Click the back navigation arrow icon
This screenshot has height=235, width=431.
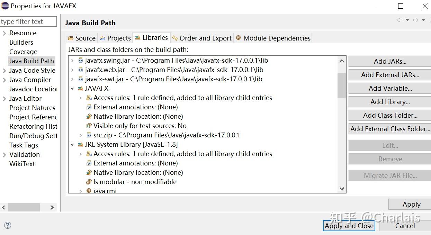400,20
